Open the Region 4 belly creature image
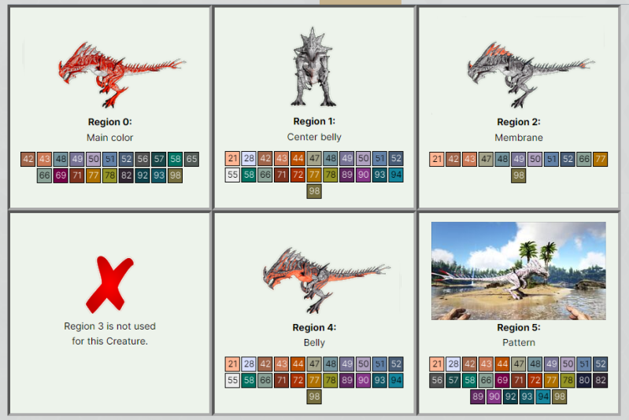 coord(326,280)
